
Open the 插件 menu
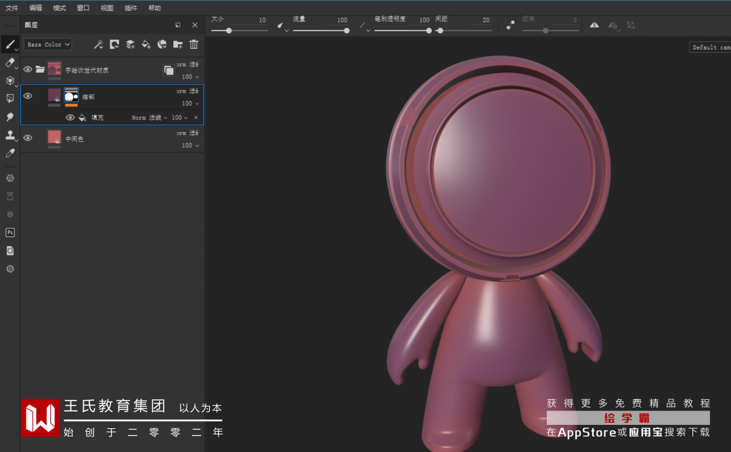[131, 8]
